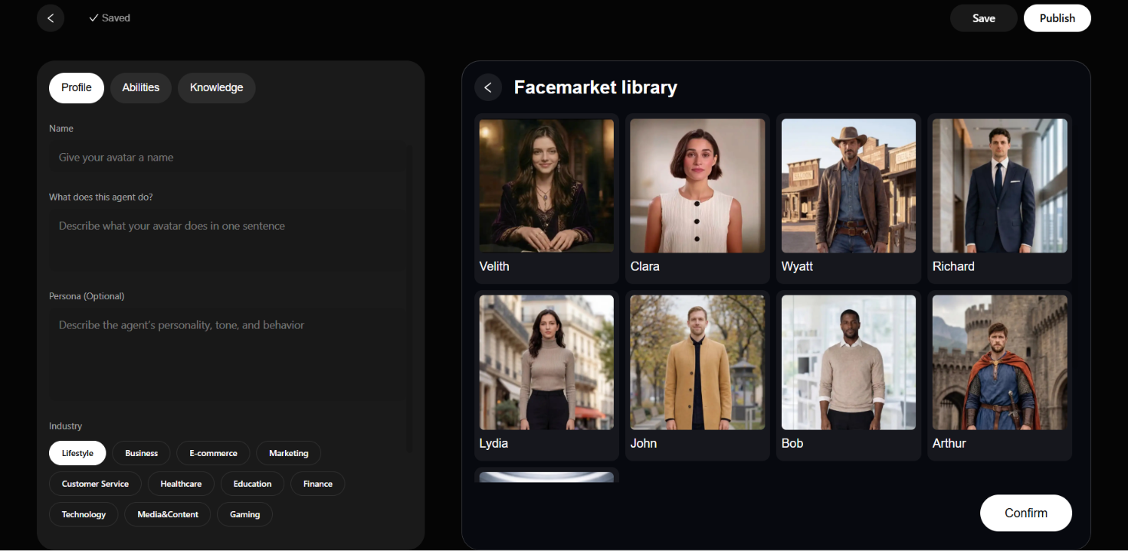The width and height of the screenshot is (1128, 551).
Task: Select the Healthcare industry chip
Action: 181,484
